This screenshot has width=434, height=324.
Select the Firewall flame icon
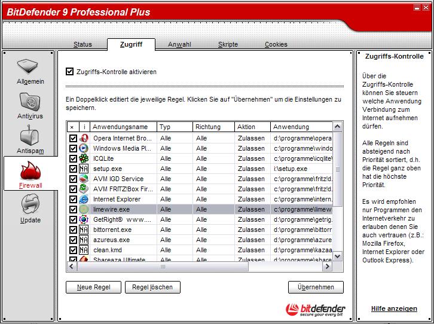[30, 171]
